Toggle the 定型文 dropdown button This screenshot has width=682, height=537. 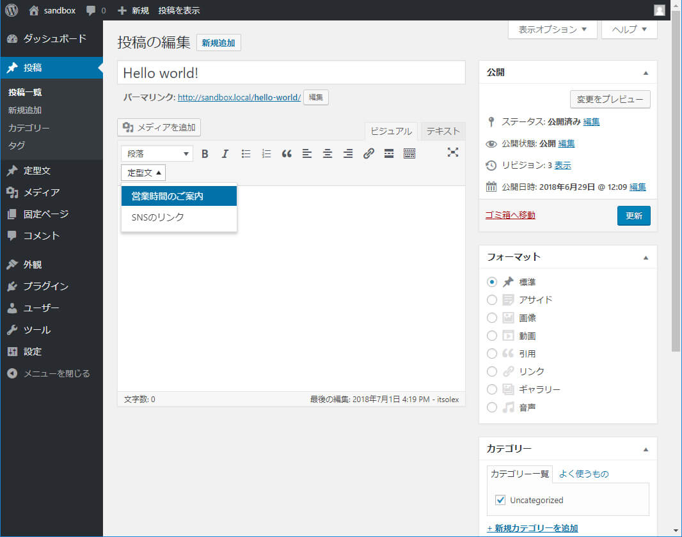click(x=143, y=173)
